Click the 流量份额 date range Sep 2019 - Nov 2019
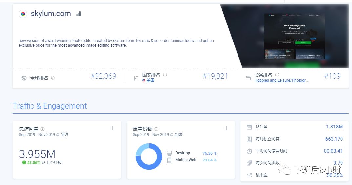The image size is (352, 185). click(151, 135)
